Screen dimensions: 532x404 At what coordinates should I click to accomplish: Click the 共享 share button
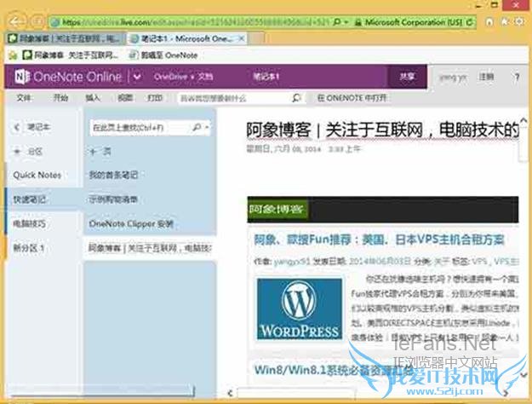[407, 77]
